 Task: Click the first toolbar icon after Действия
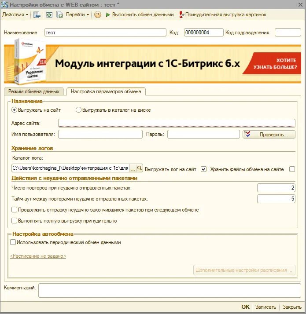pyautogui.click(x=37, y=15)
